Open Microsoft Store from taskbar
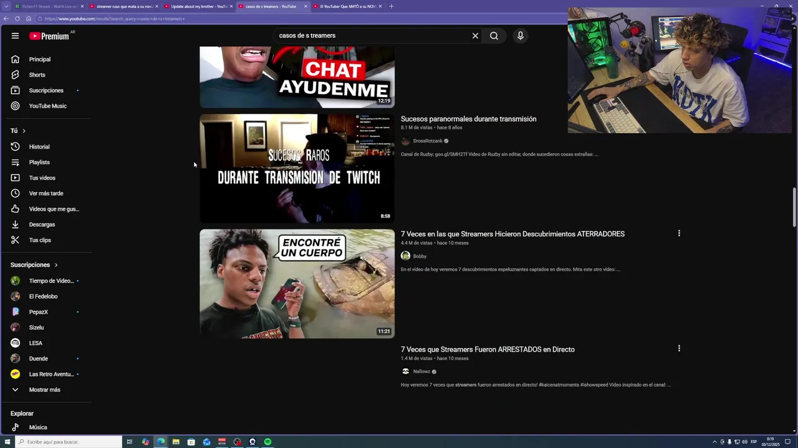The width and height of the screenshot is (798, 448). [x=191, y=442]
